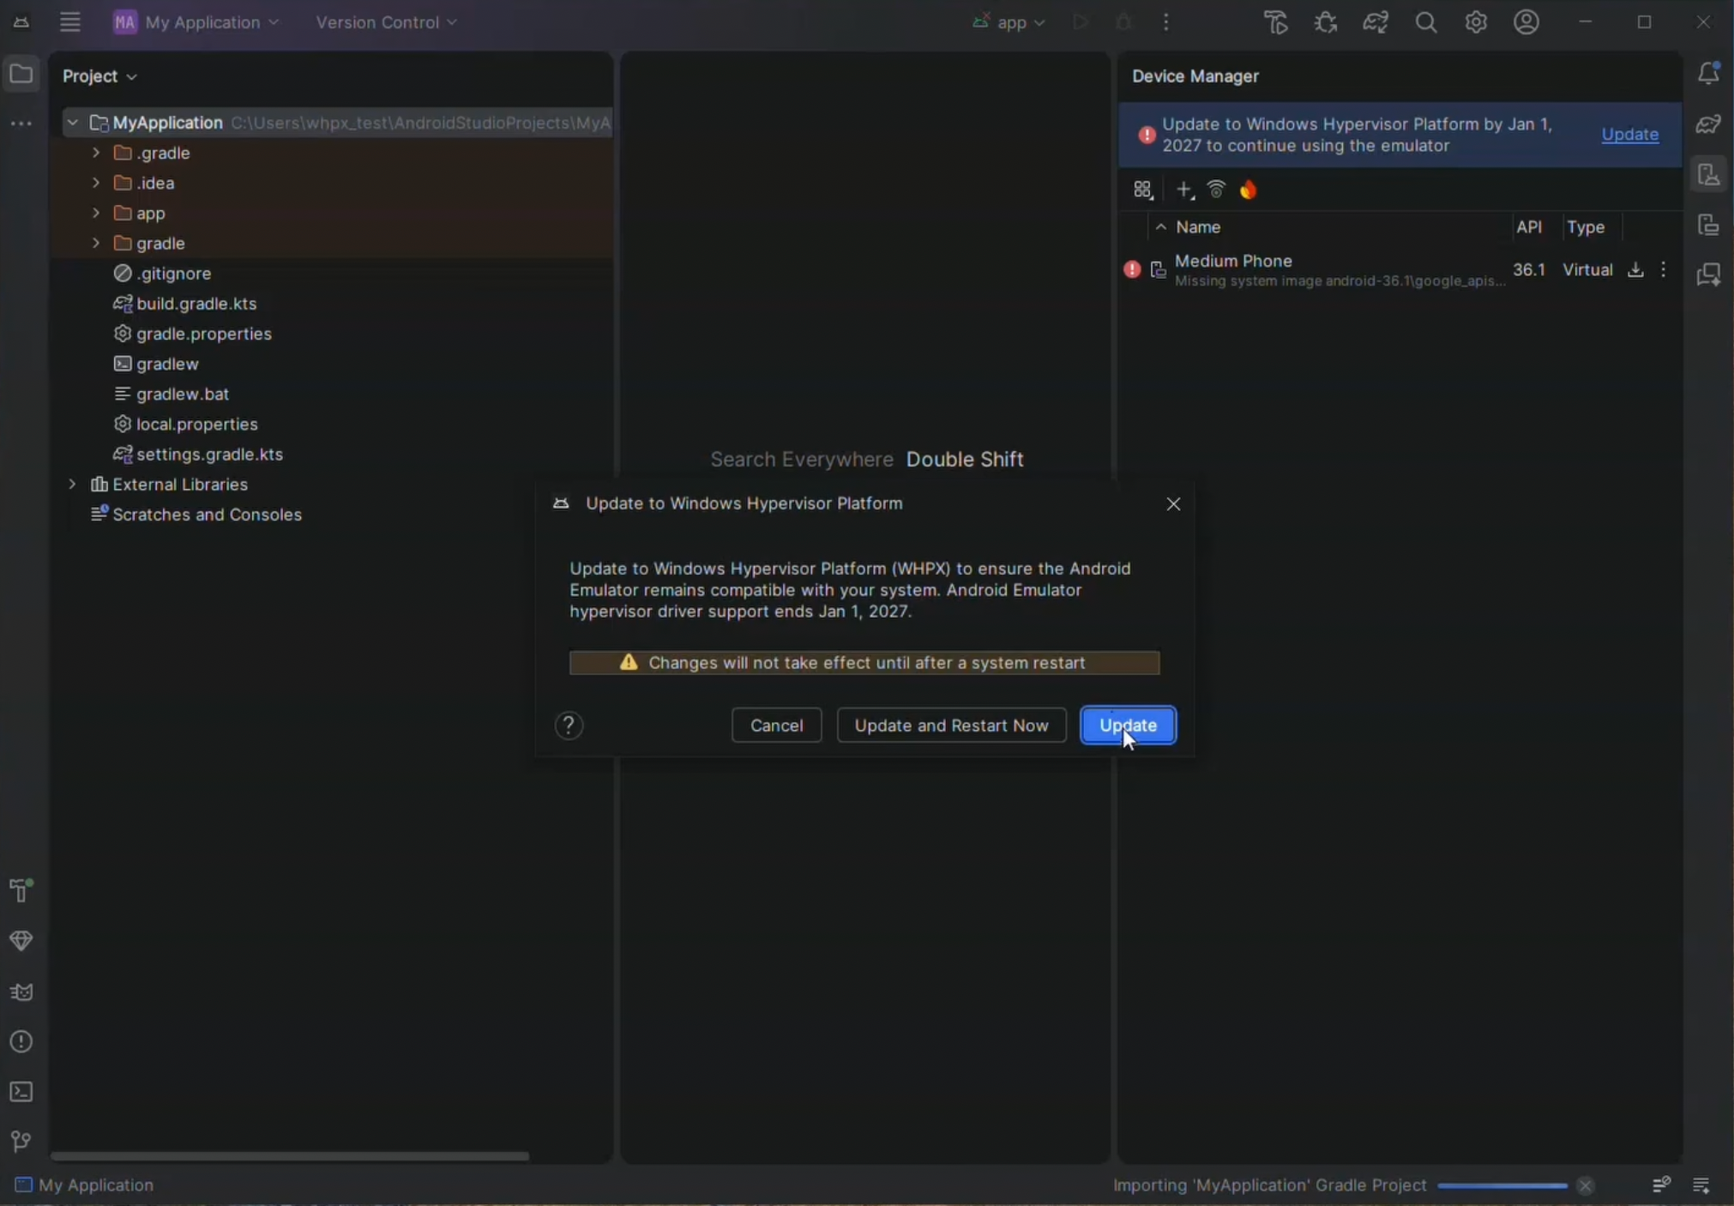
Task: Open More tool windows ellipsis icon
Action: pos(21,124)
